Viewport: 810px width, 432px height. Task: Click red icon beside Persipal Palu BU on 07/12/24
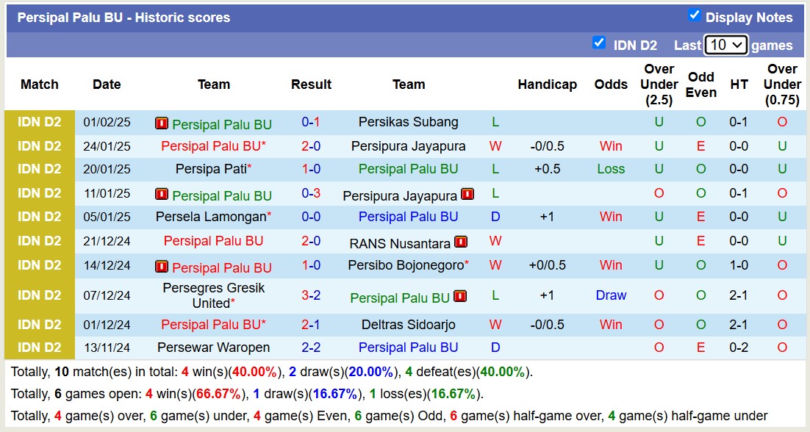point(460,296)
